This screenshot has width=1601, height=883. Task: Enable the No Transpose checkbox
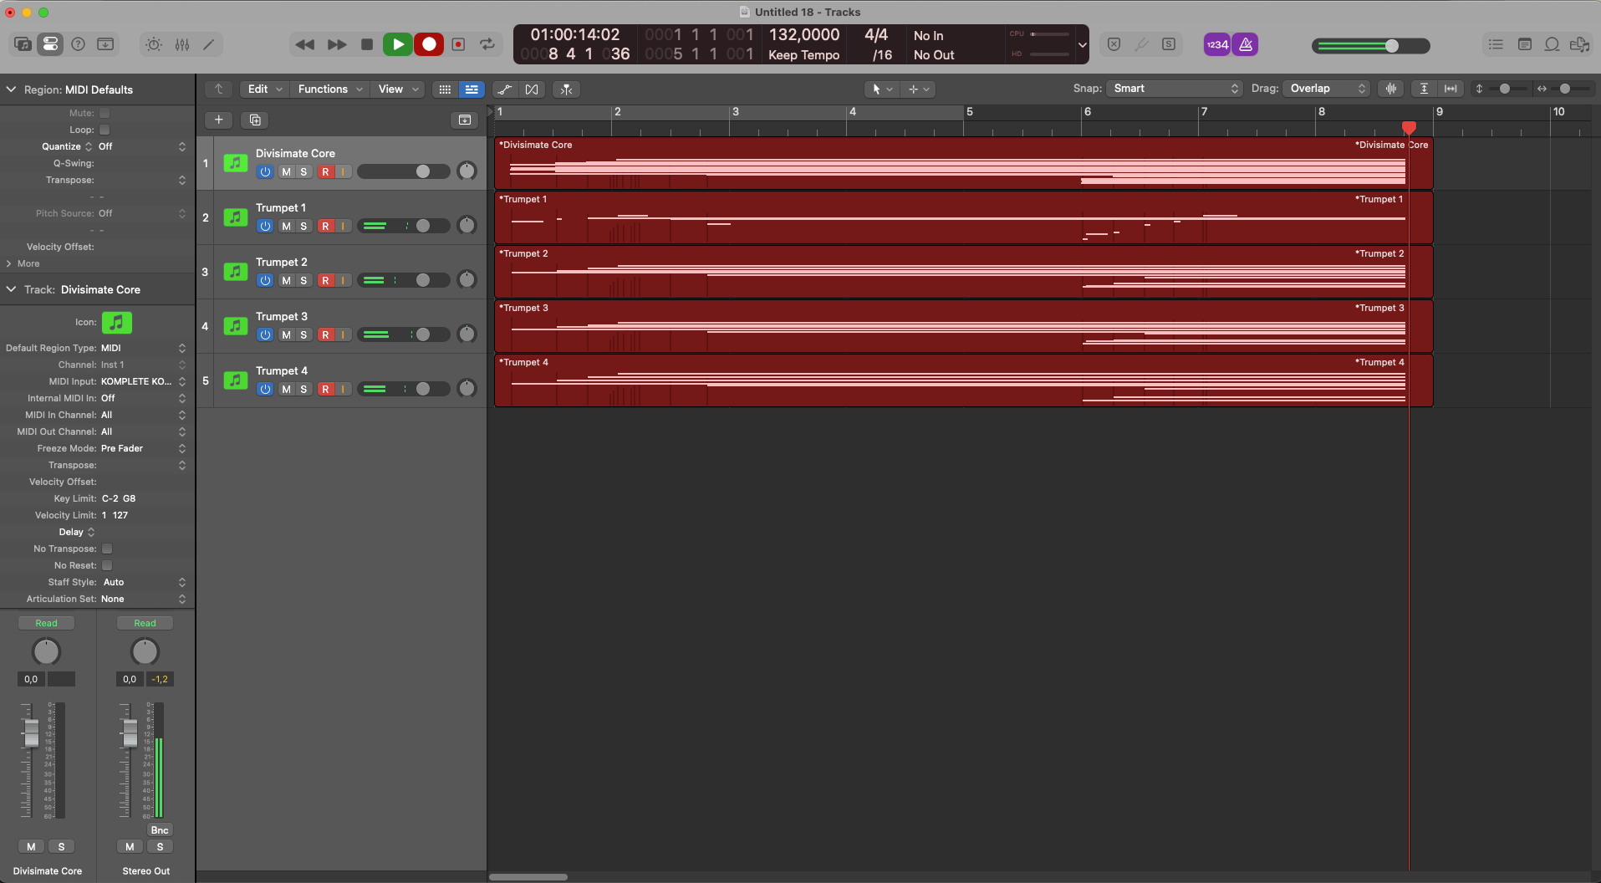click(107, 549)
